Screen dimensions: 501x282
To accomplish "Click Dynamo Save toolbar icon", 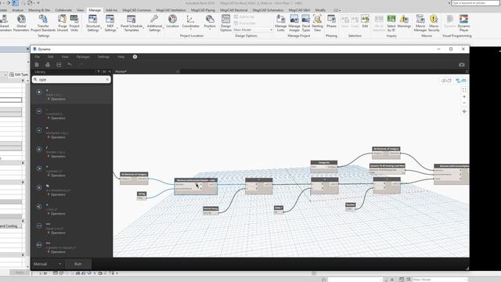I will [59, 64].
